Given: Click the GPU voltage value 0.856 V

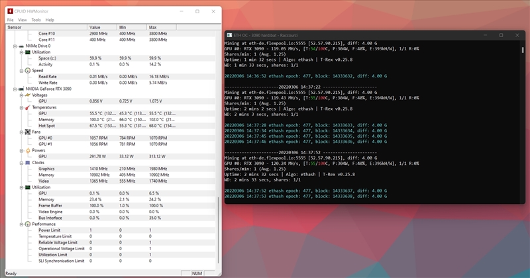Looking at the screenshot, I should (x=96, y=101).
